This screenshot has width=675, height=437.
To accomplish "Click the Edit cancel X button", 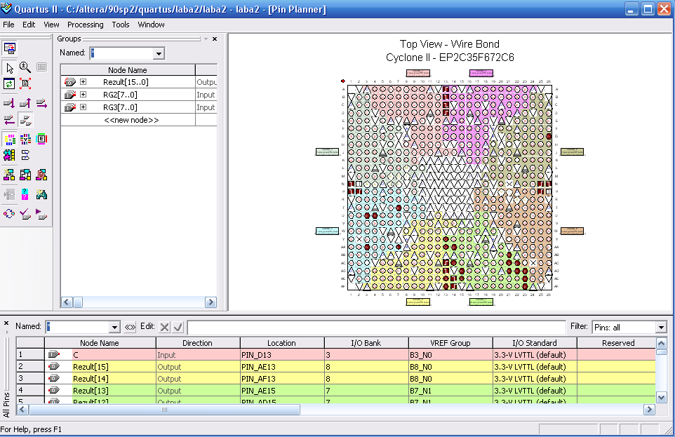I will (164, 327).
